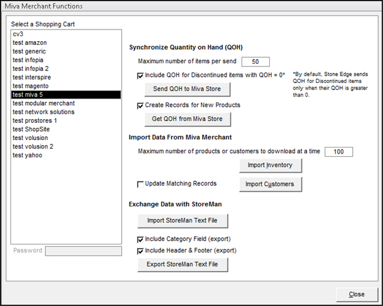The height and width of the screenshot is (306, 383).
Task: Toggle Include Header & Footer (export) checkbox
Action: [140, 251]
